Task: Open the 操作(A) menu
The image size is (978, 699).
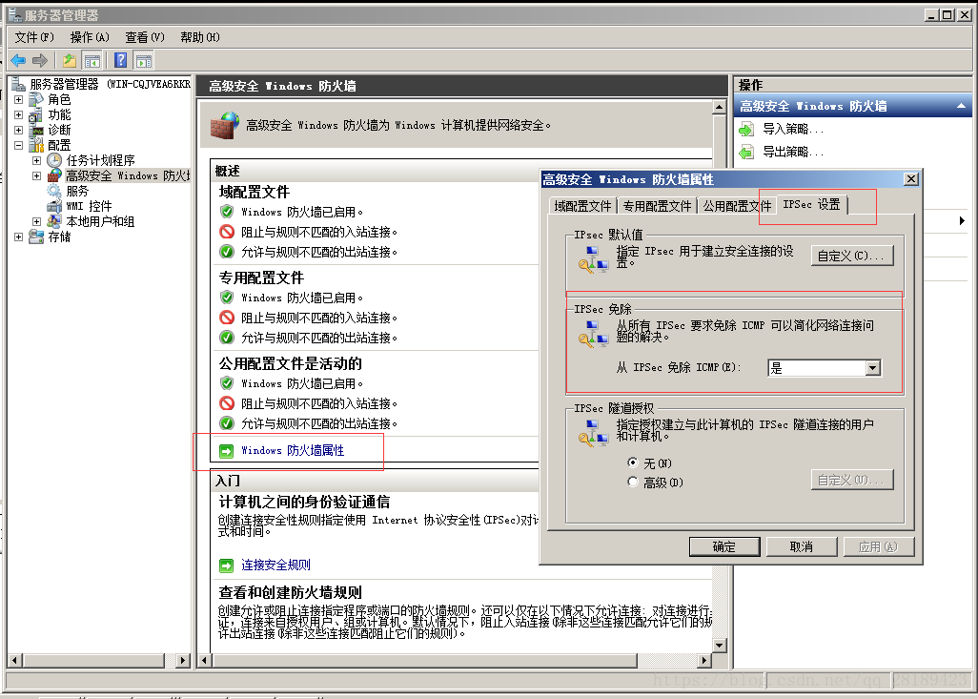Action: 90,37
